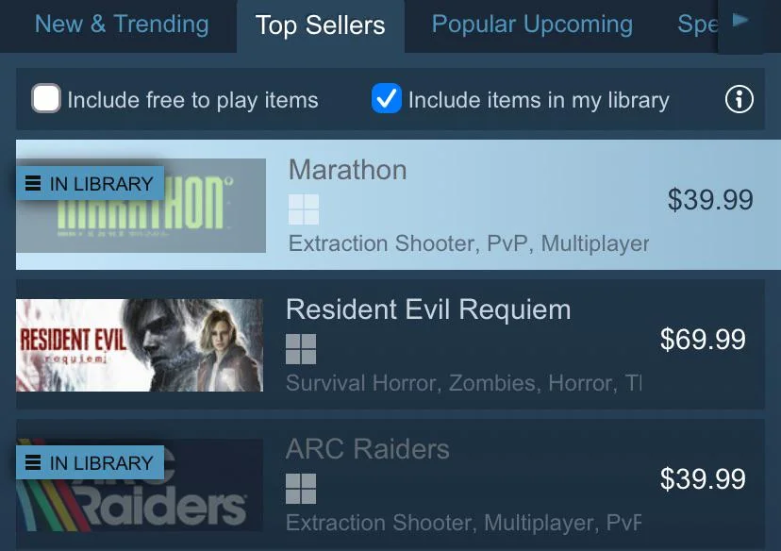Viewport: 781px width, 551px height.
Task: Click the Marathon $39.99 price
Action: (x=710, y=199)
